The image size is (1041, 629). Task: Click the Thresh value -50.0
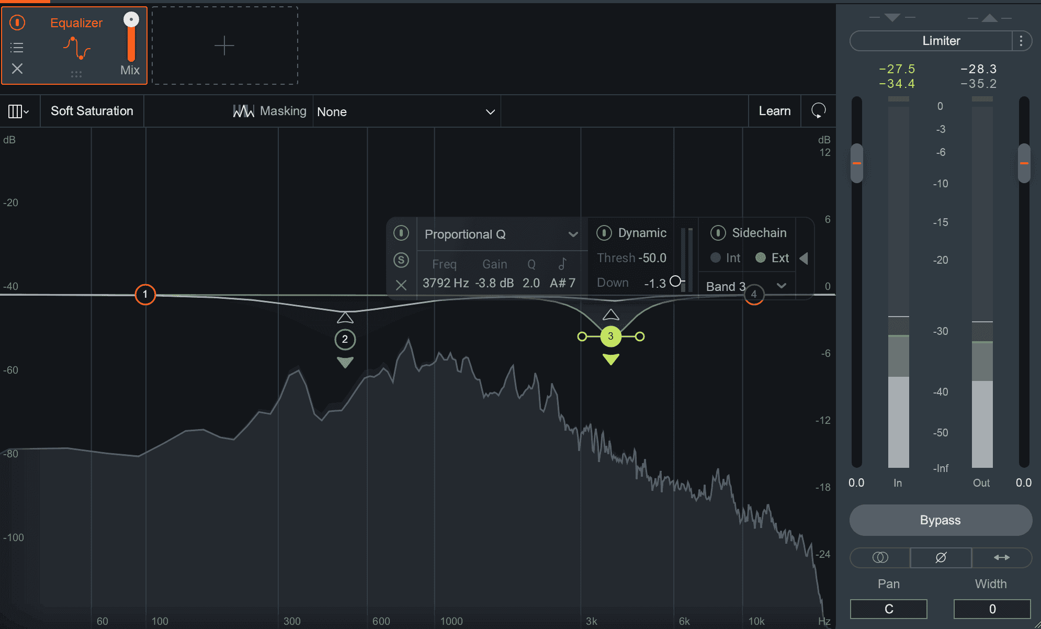[652, 258]
